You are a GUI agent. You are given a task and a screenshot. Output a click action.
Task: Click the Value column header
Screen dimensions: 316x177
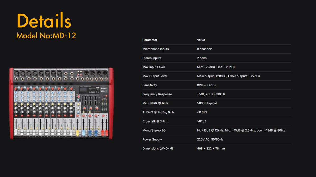[201, 40]
